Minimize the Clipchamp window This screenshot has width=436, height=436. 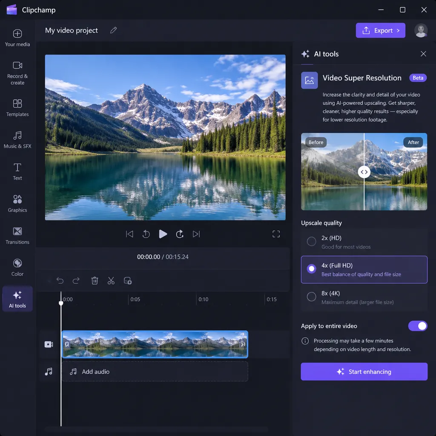coord(381,10)
